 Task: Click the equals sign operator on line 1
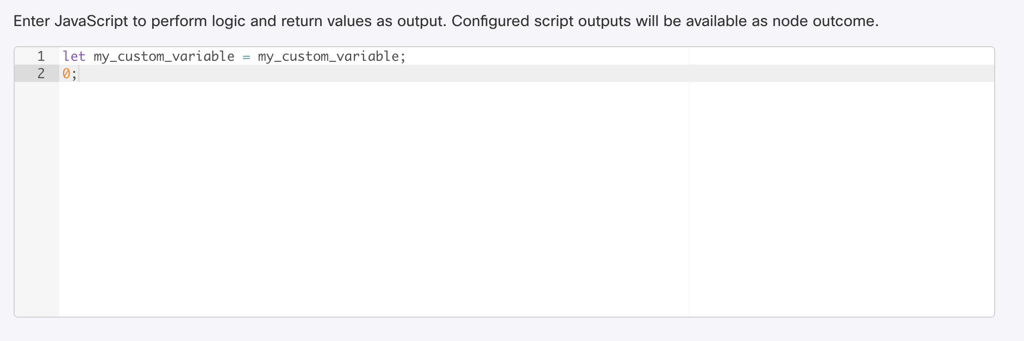pyautogui.click(x=246, y=56)
